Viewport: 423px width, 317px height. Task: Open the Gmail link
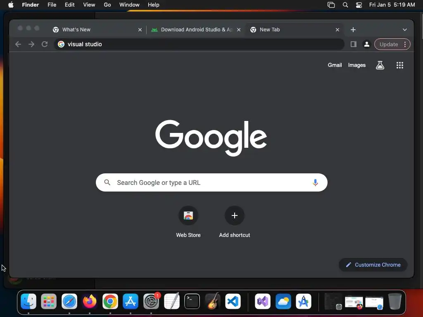point(335,65)
